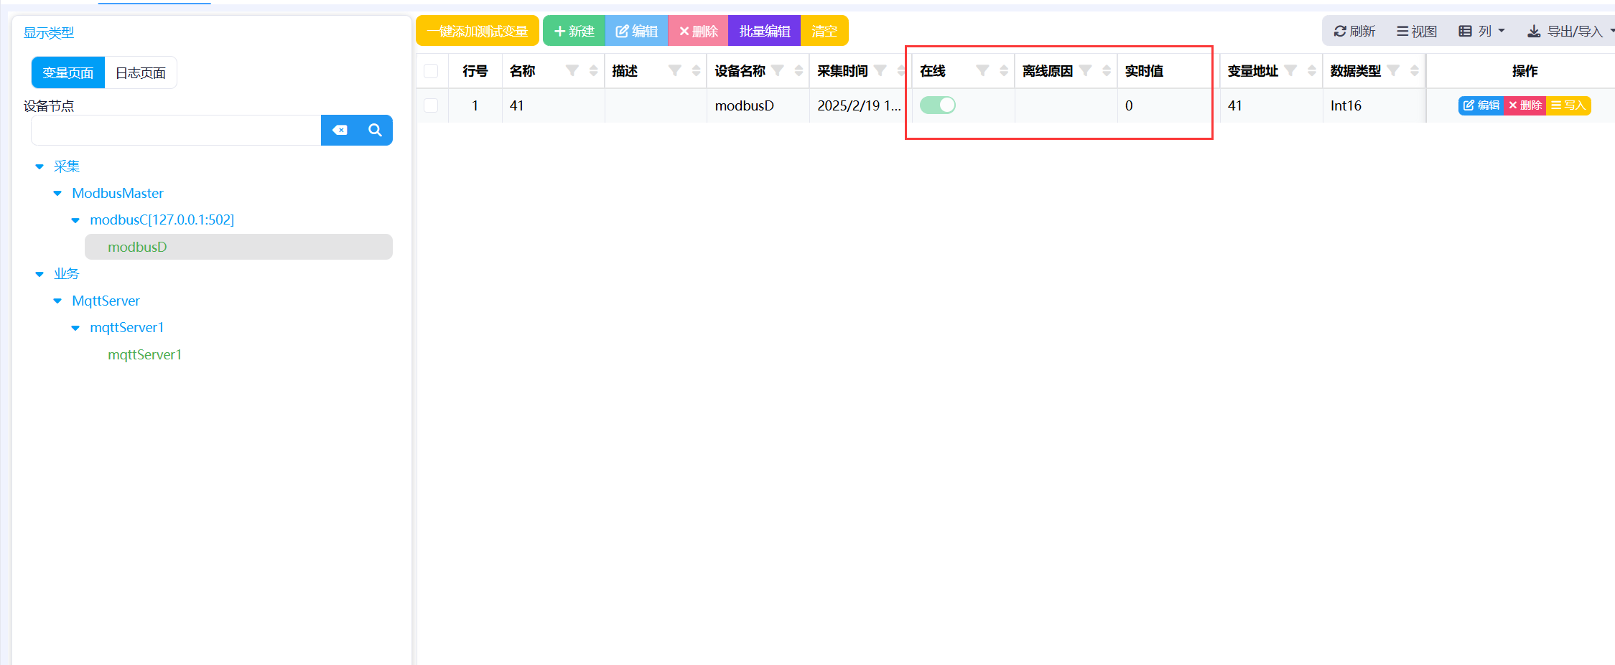This screenshot has height=665, width=1615.
Task: Click the 新建 button to create variable
Action: (x=574, y=30)
